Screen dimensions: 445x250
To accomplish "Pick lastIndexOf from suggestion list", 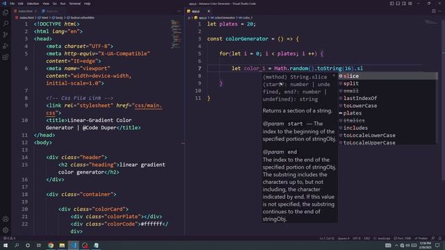I will click(x=387, y=98).
